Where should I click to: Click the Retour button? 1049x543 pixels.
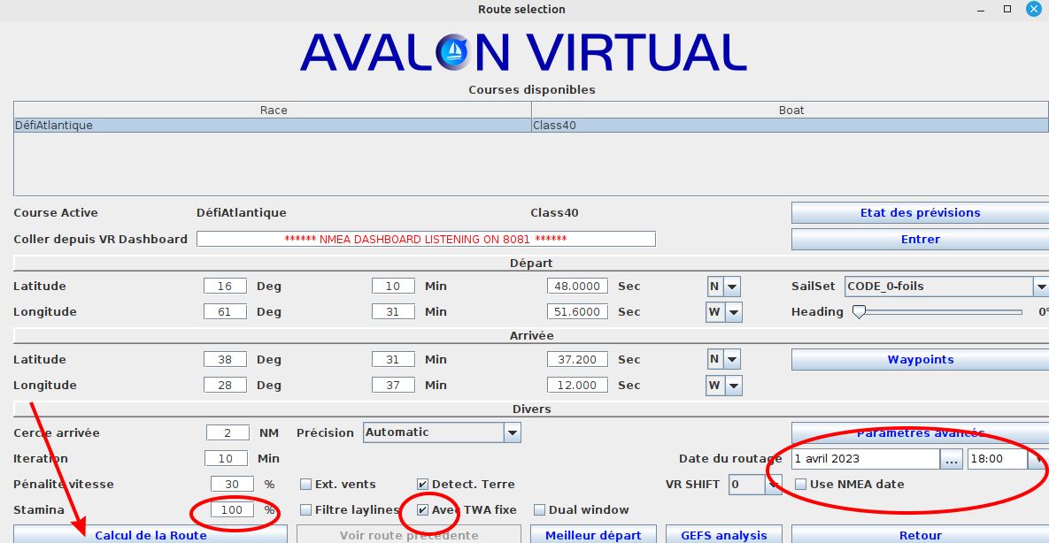pos(920,534)
